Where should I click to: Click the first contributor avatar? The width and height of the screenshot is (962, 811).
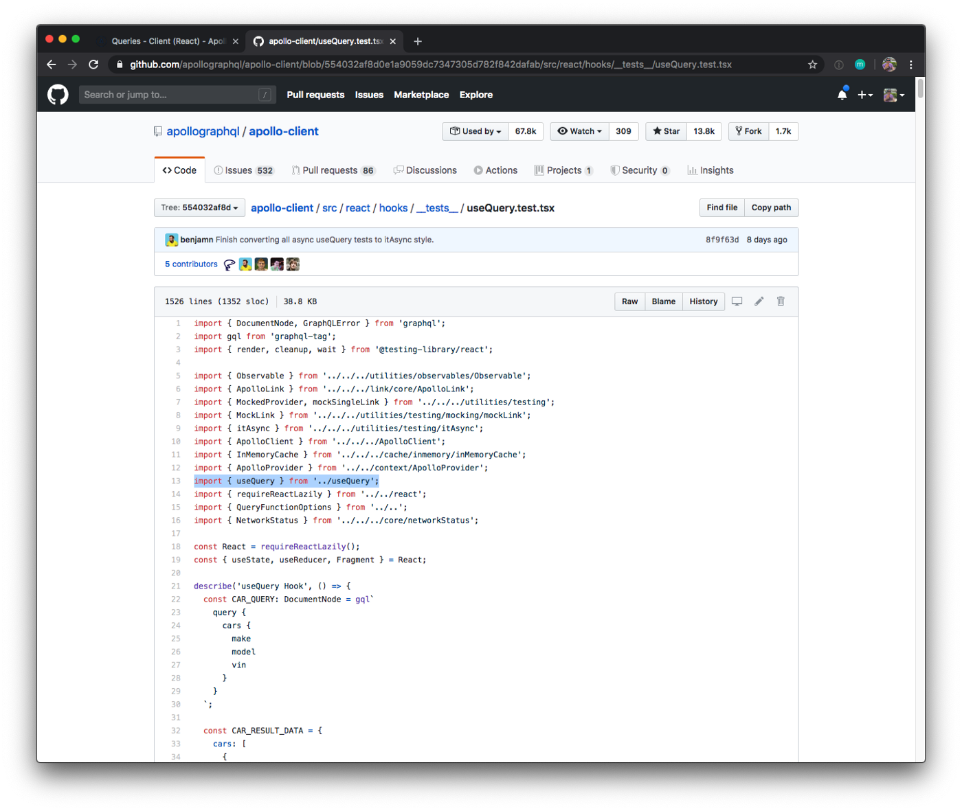pos(230,264)
